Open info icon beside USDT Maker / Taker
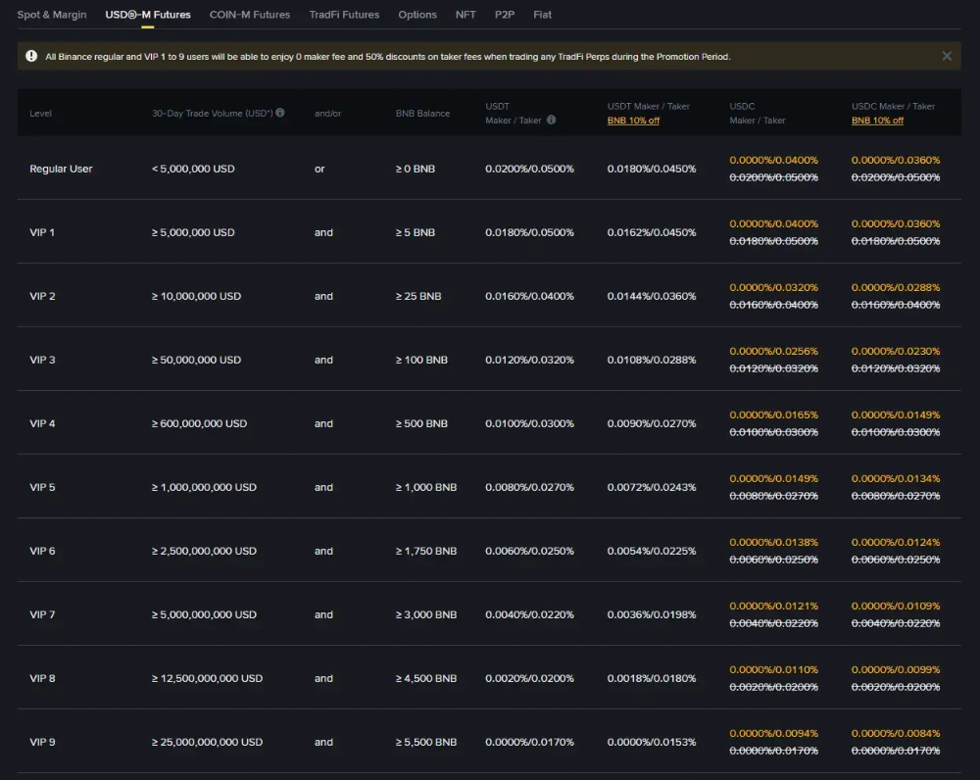 click(551, 120)
